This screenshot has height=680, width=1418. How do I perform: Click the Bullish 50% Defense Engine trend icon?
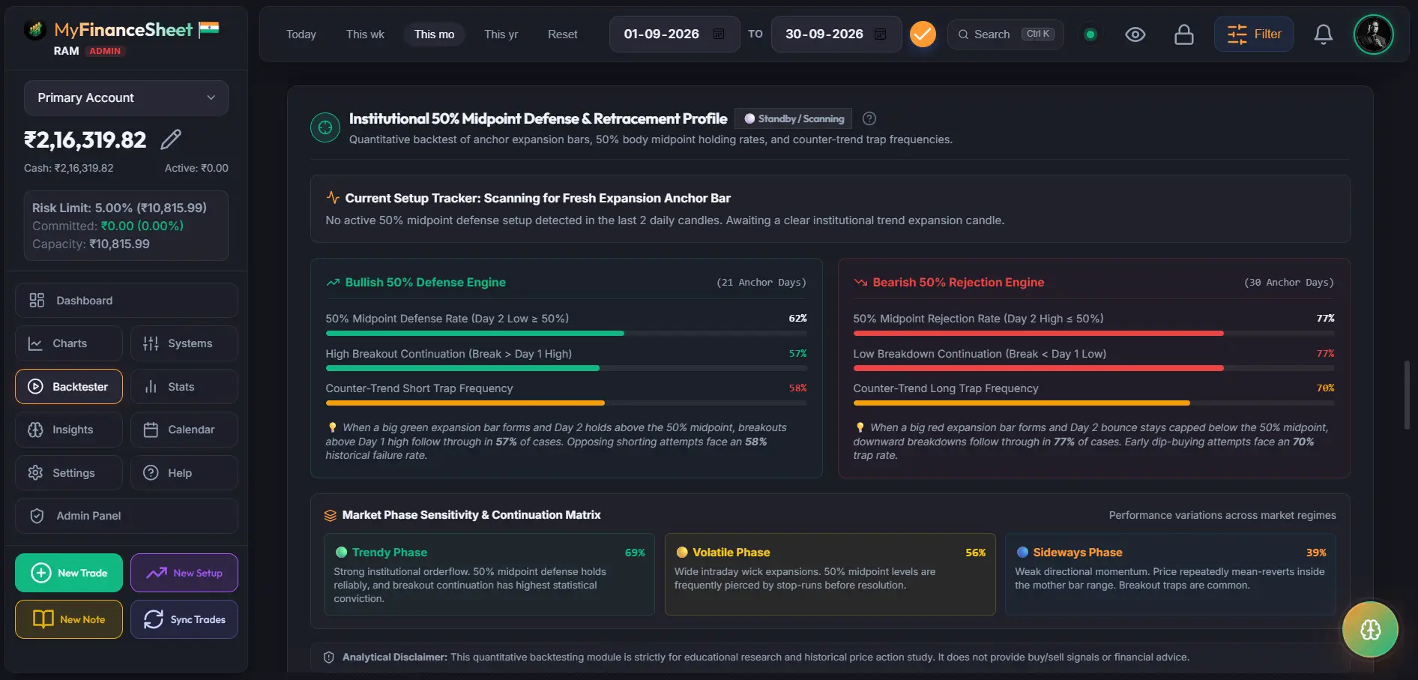point(333,283)
